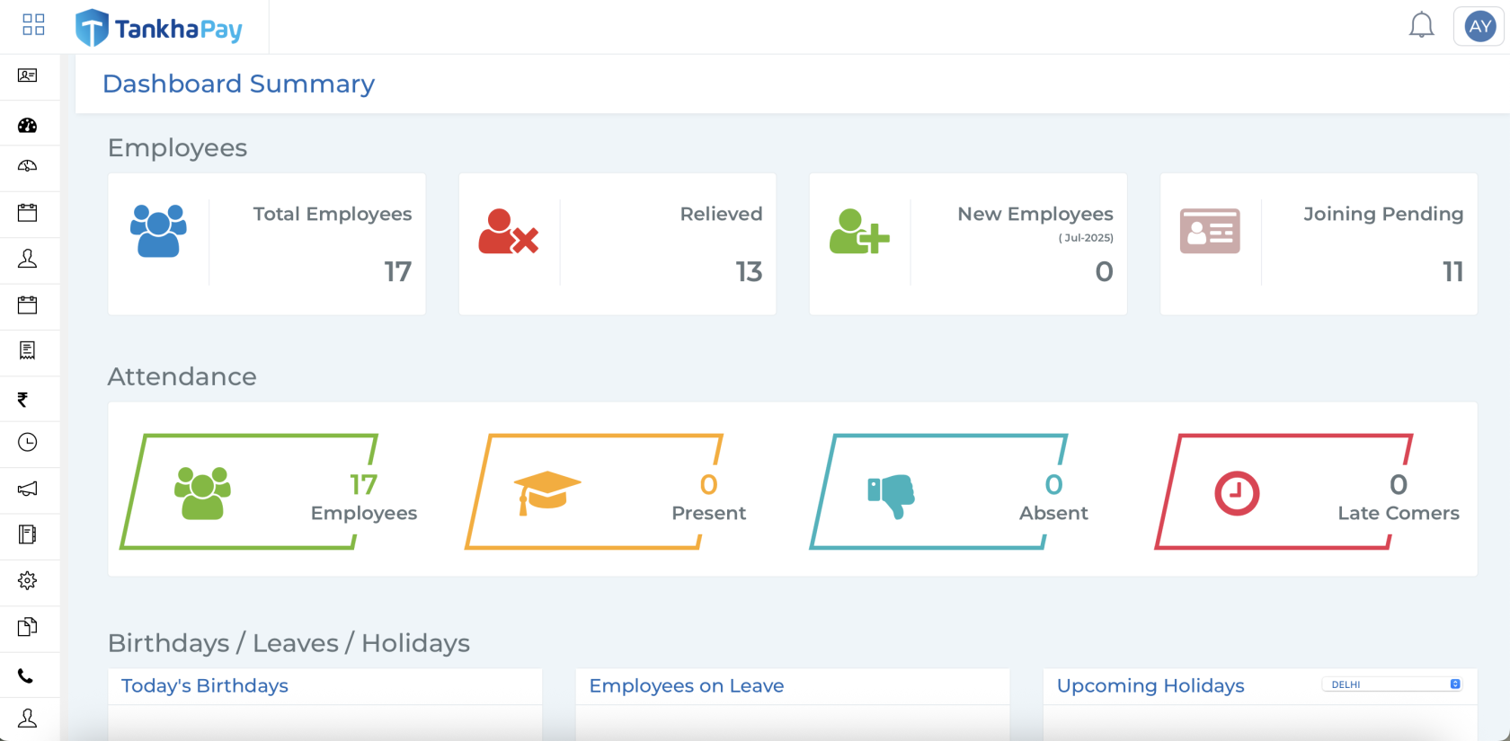Viewport: 1510px width, 741px height.
Task: Open the settings gear in the sidebar
Action: [x=28, y=581]
